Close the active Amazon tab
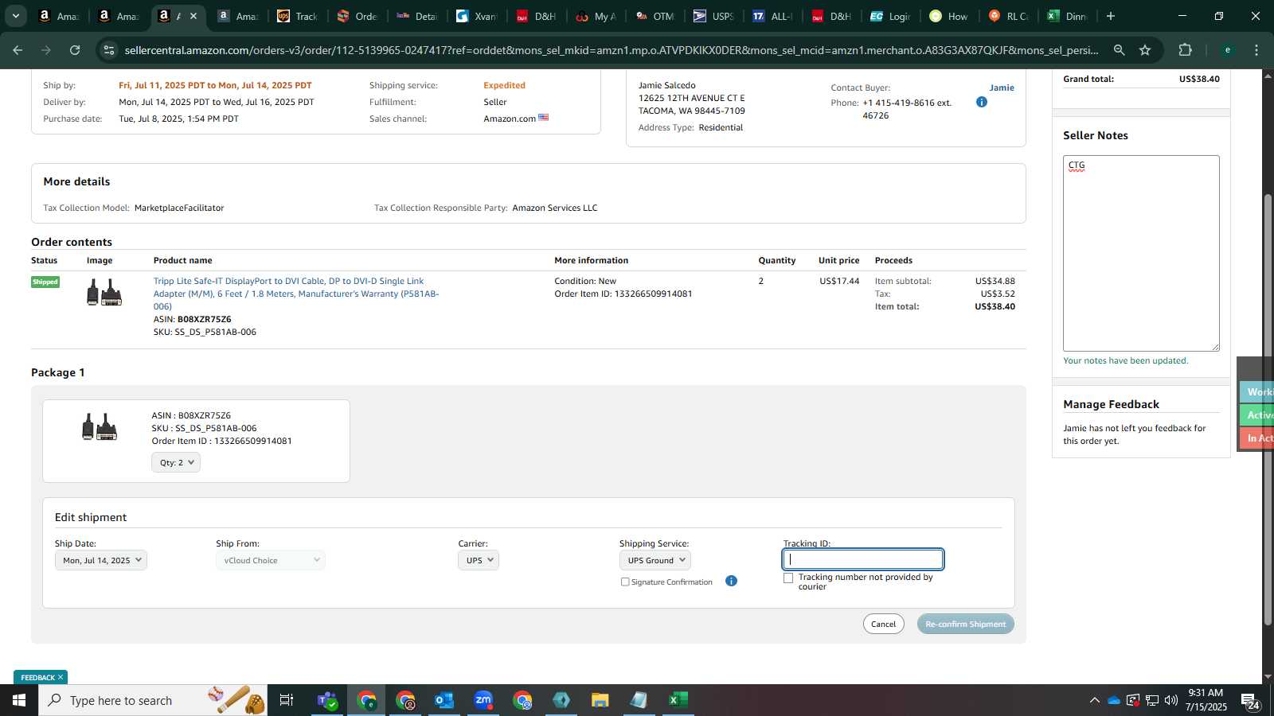Image resolution: width=1274 pixels, height=716 pixels. pyautogui.click(x=193, y=16)
